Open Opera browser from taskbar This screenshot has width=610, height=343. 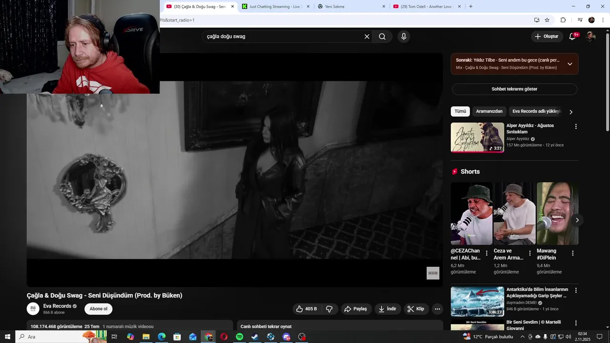224,337
